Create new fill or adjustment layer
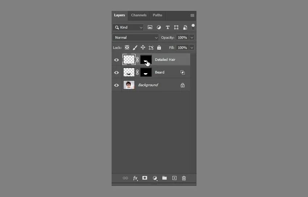This screenshot has width=308, height=197. coord(155,178)
